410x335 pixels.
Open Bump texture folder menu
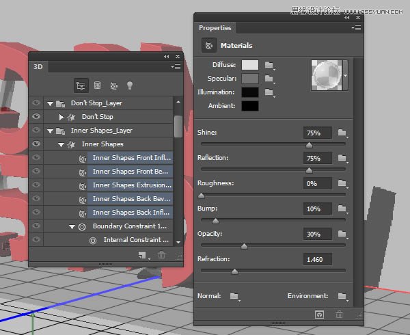point(343,209)
